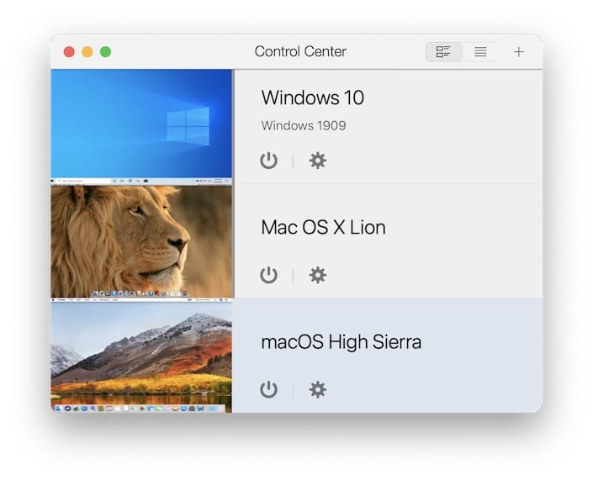The width and height of the screenshot is (593, 480).
Task: Select the Lion wallpaper thumbnail
Action: click(x=141, y=240)
